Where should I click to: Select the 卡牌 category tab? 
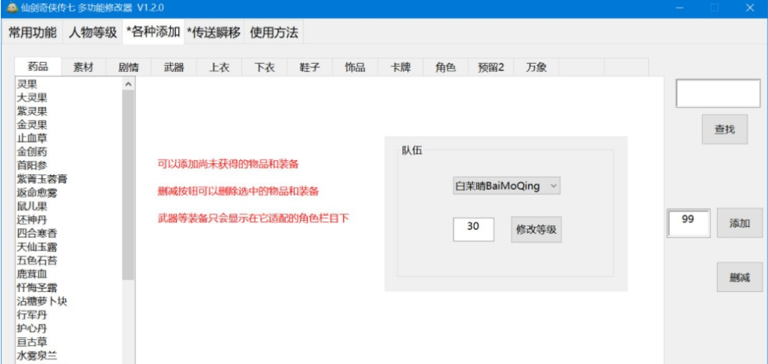tap(401, 67)
